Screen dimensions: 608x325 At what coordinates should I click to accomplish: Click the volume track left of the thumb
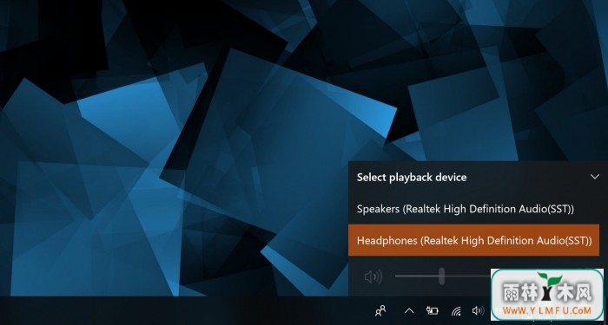tap(417, 276)
